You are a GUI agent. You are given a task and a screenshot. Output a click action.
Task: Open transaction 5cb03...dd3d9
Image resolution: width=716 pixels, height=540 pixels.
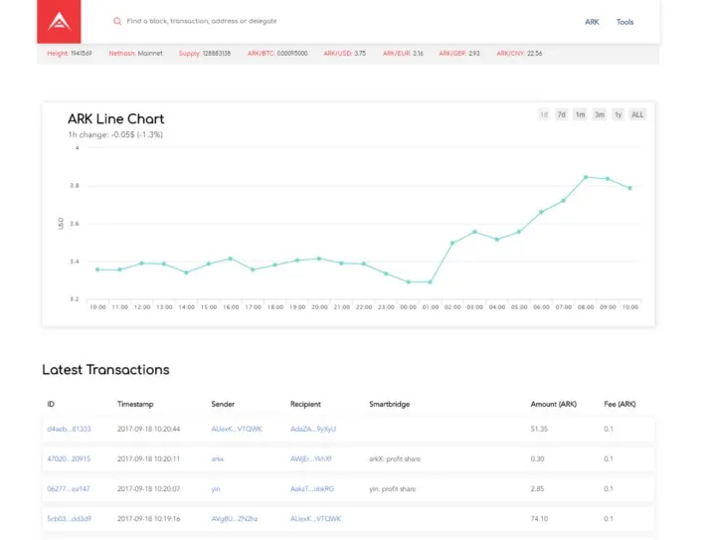70,518
